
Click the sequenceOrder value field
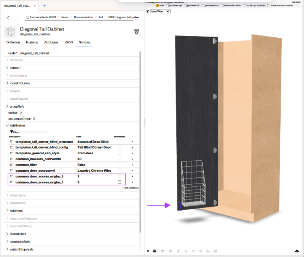point(34,118)
